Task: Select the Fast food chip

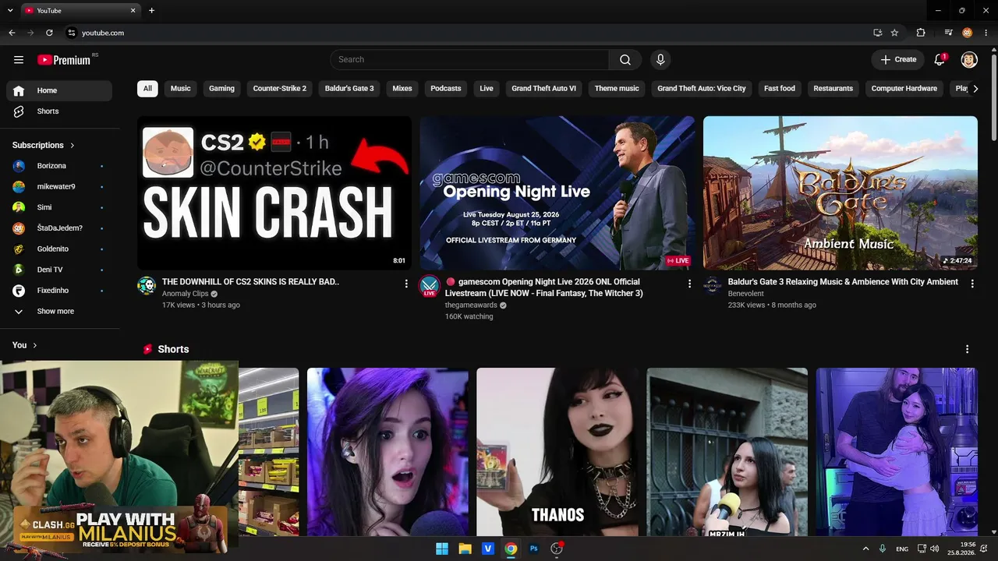Action: click(x=780, y=89)
